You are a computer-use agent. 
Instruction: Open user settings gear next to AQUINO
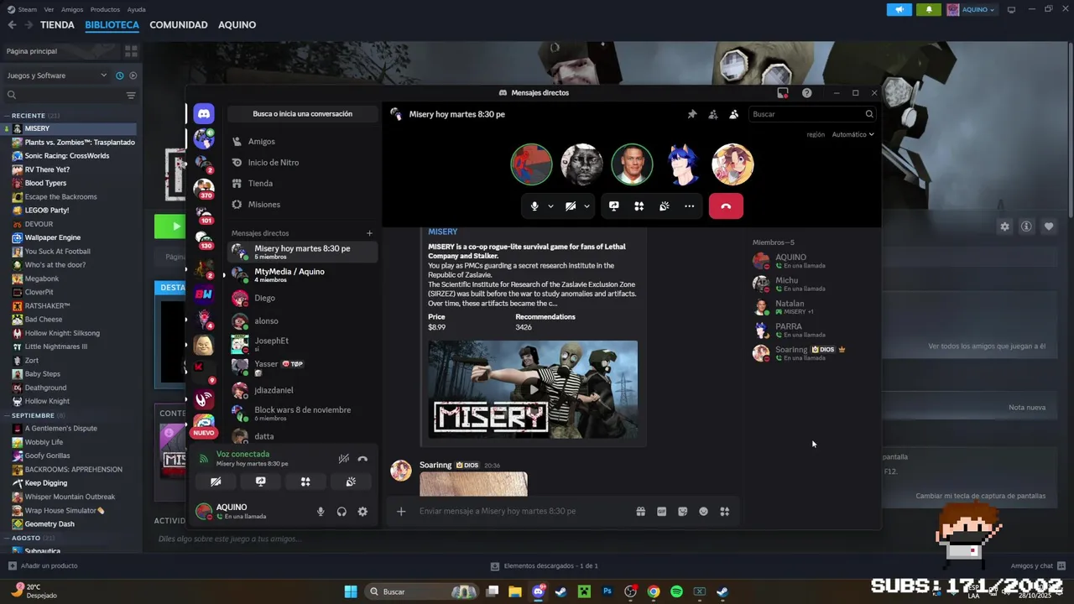(362, 512)
